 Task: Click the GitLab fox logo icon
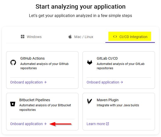[x=90, y=62]
